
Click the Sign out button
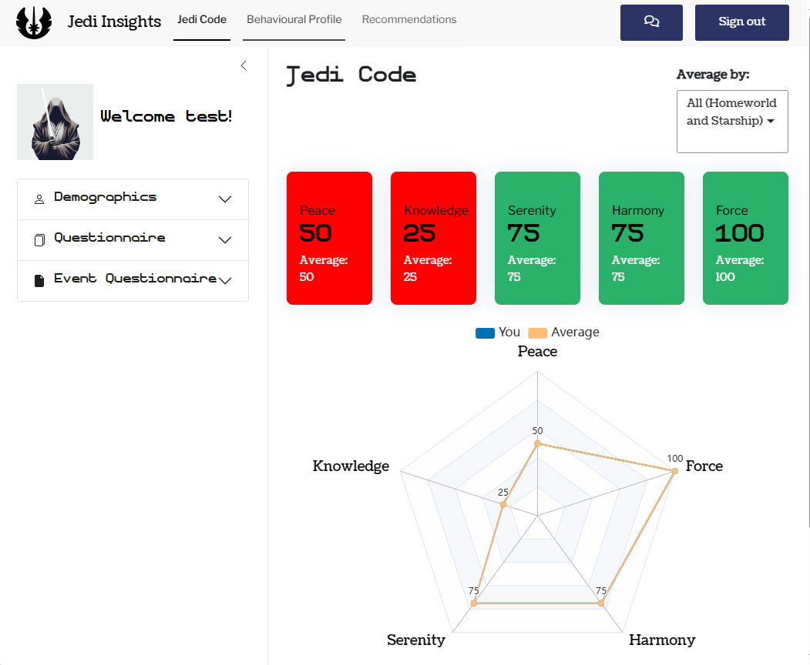pyautogui.click(x=741, y=22)
